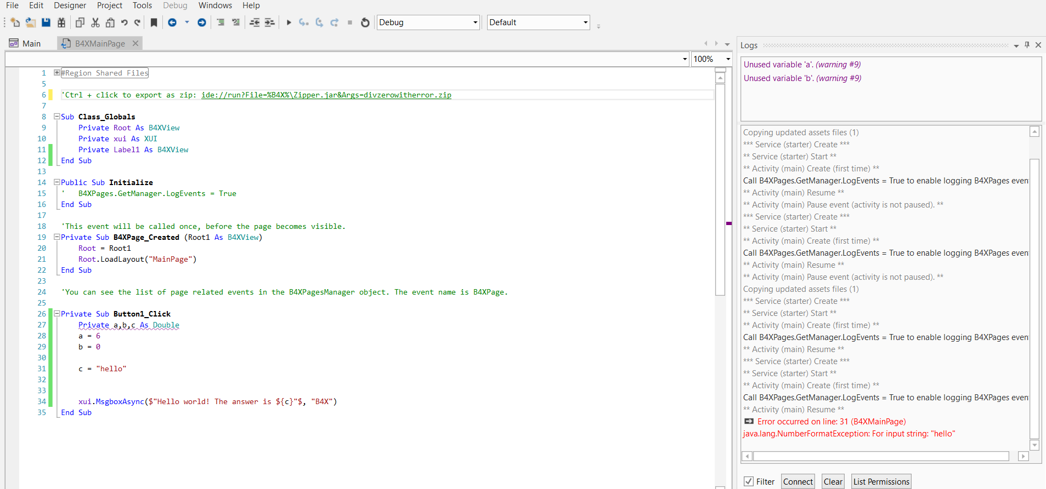Click the Restart circular arrow icon
The width and height of the screenshot is (1046, 489).
click(x=365, y=22)
